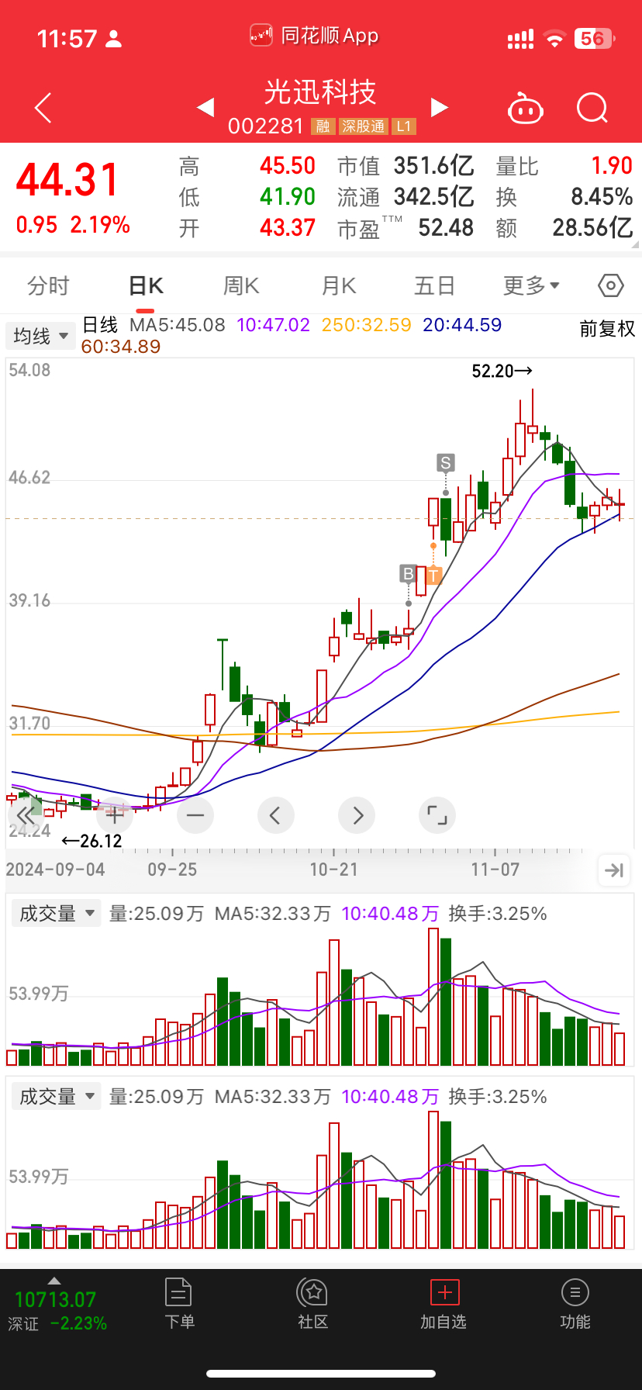642x1390 pixels.
Task: Open 社区 community tab
Action: click(x=313, y=1305)
